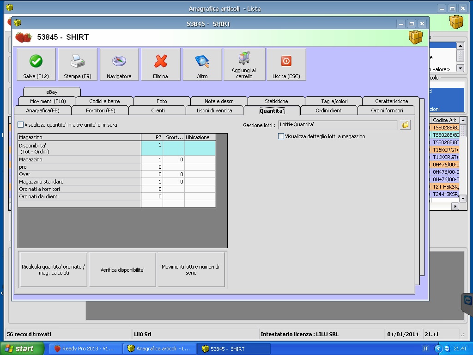Exit with Uscita (ESC) button
The image size is (473, 355).
(286, 64)
